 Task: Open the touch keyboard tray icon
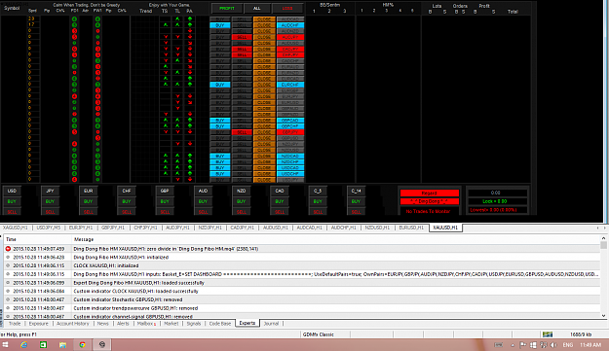498,345
